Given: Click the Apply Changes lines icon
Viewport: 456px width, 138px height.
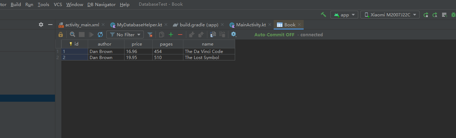Looking at the screenshot, I should coord(444,15).
